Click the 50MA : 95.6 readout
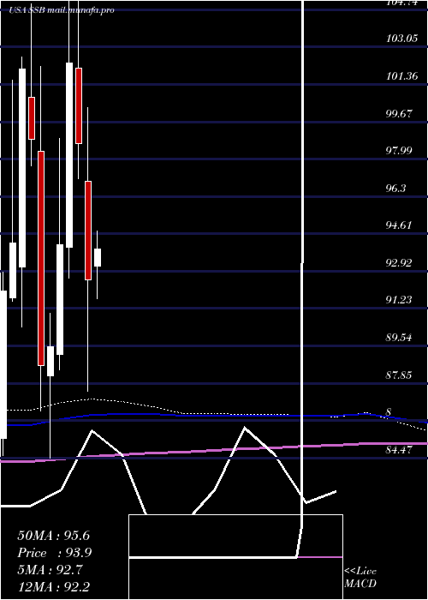Image resolution: width=428 pixels, height=600 pixels. (x=53, y=536)
